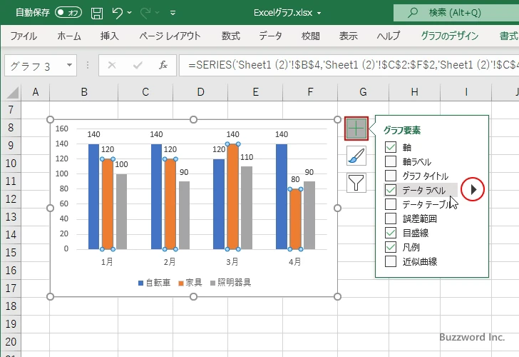Check the データ テーブル checkbox
This screenshot has width=519, height=357.
click(391, 204)
